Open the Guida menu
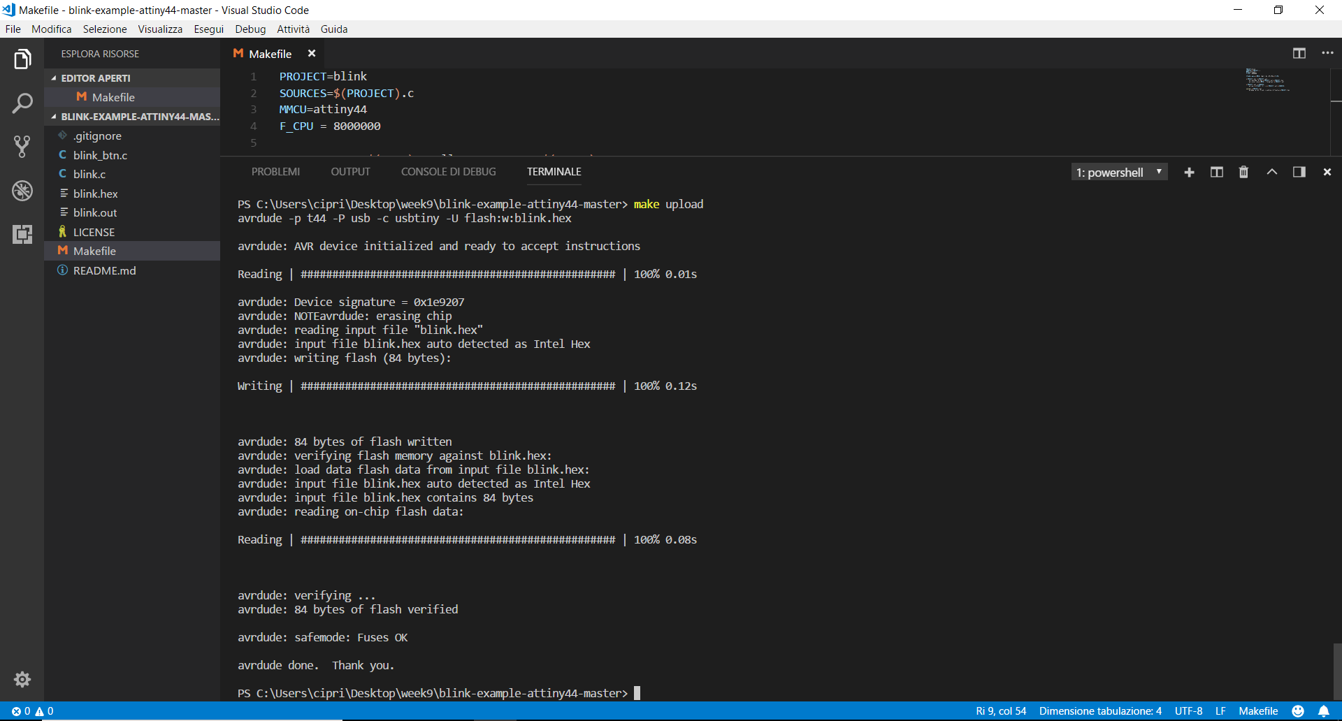This screenshot has height=721, width=1342. click(334, 29)
